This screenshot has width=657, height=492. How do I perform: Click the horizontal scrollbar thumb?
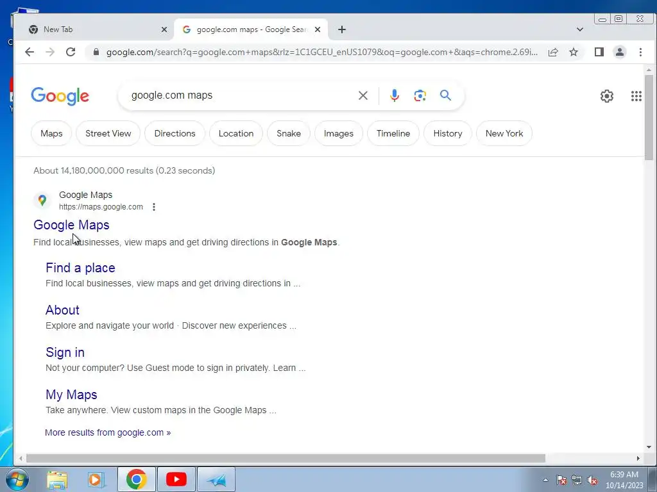coord(286,459)
